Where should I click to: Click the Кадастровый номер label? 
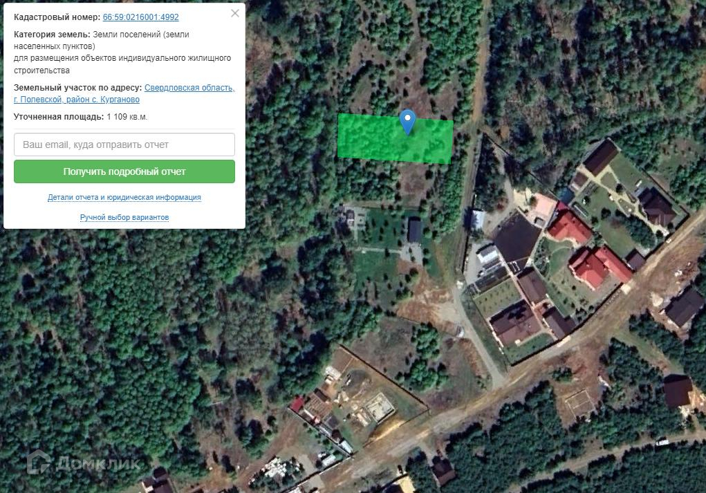click(x=57, y=17)
